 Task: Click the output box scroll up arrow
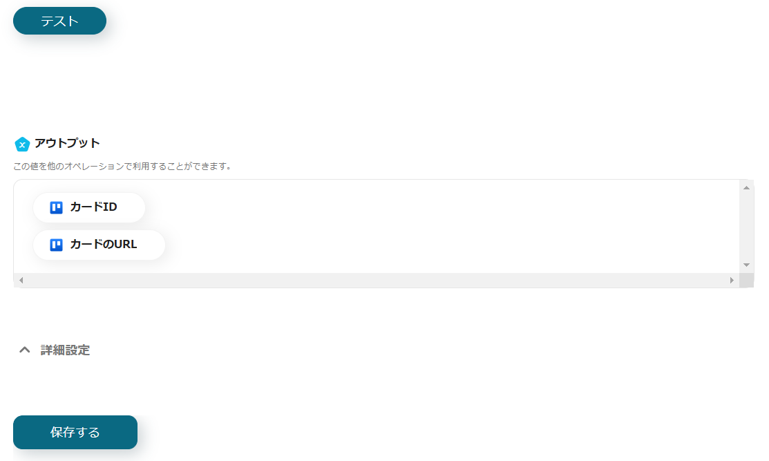[x=746, y=188]
